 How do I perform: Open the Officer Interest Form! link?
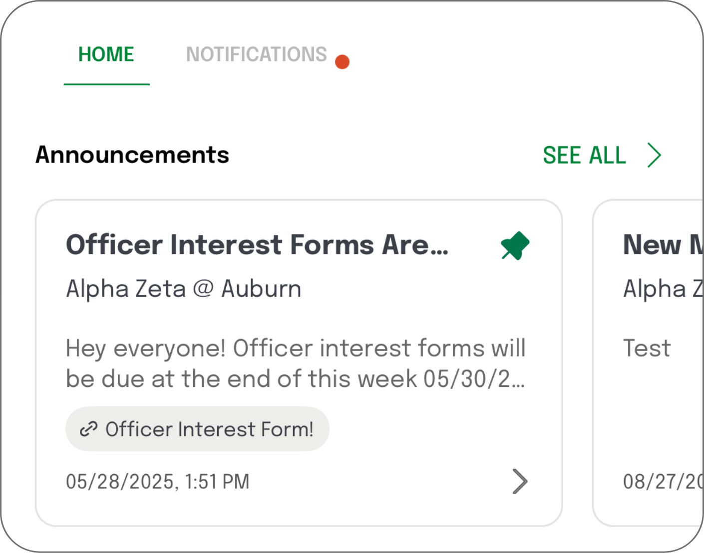(x=209, y=429)
